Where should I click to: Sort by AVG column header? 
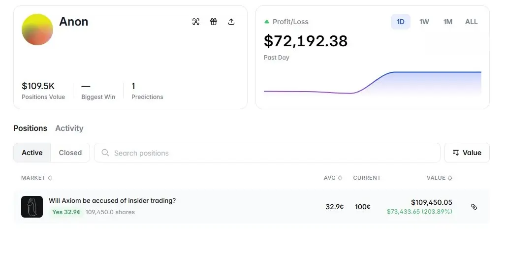333,178
